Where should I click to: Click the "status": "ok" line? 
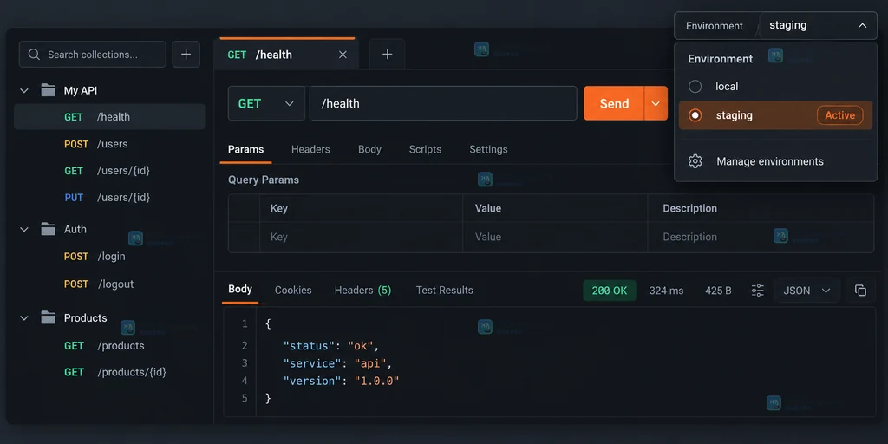point(330,345)
